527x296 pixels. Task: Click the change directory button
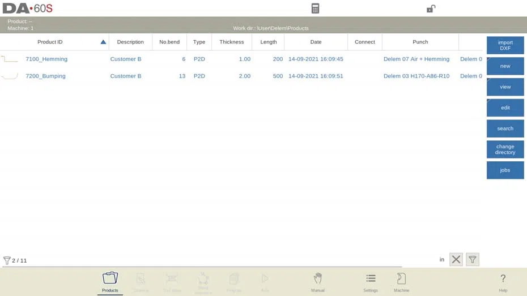point(505,149)
